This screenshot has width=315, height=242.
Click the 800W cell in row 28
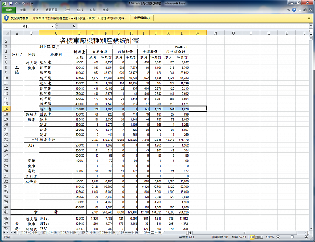point(80,161)
